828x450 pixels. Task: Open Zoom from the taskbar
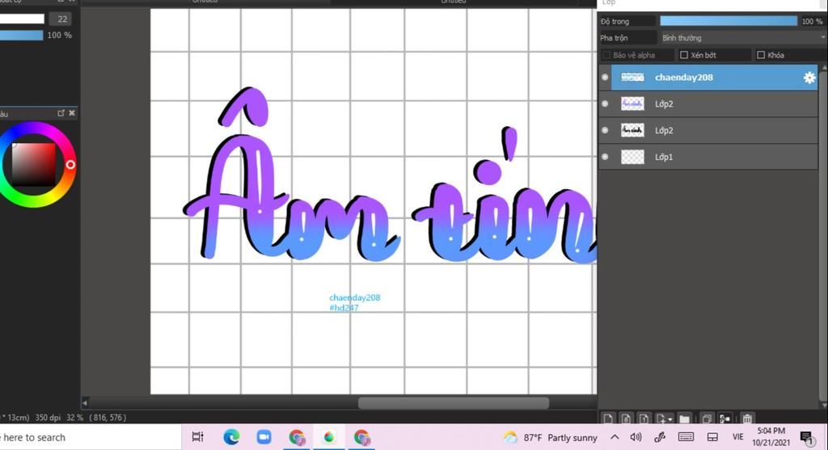click(x=264, y=437)
